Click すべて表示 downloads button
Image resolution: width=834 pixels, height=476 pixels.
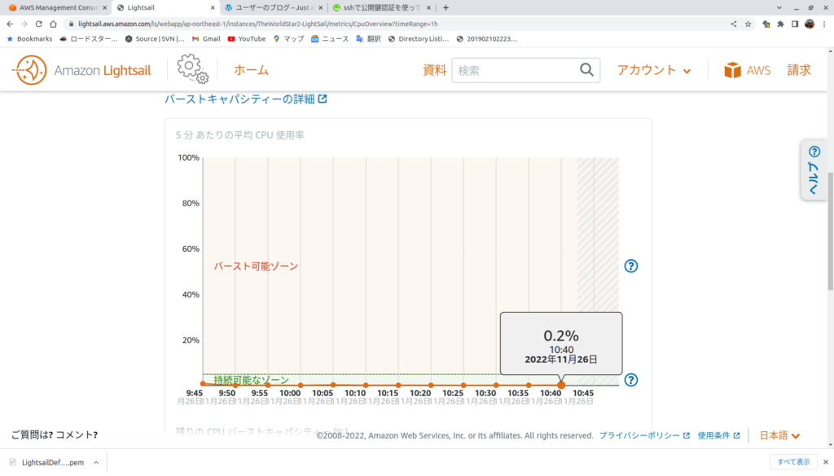[793, 462]
